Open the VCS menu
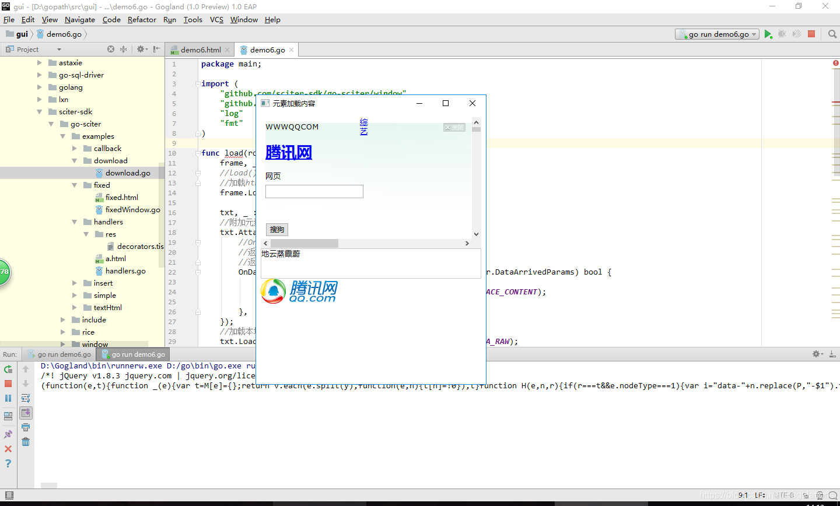Image resolution: width=840 pixels, height=506 pixels. (x=216, y=20)
